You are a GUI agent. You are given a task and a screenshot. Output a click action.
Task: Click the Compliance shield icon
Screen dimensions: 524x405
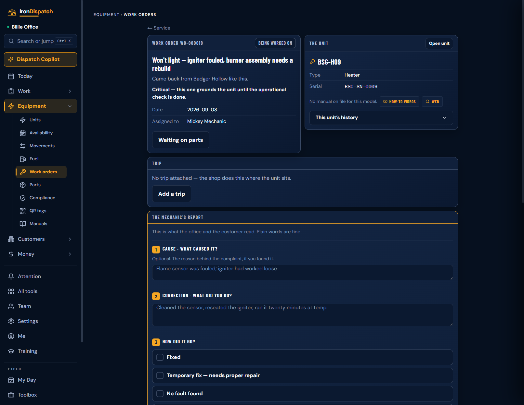(23, 198)
